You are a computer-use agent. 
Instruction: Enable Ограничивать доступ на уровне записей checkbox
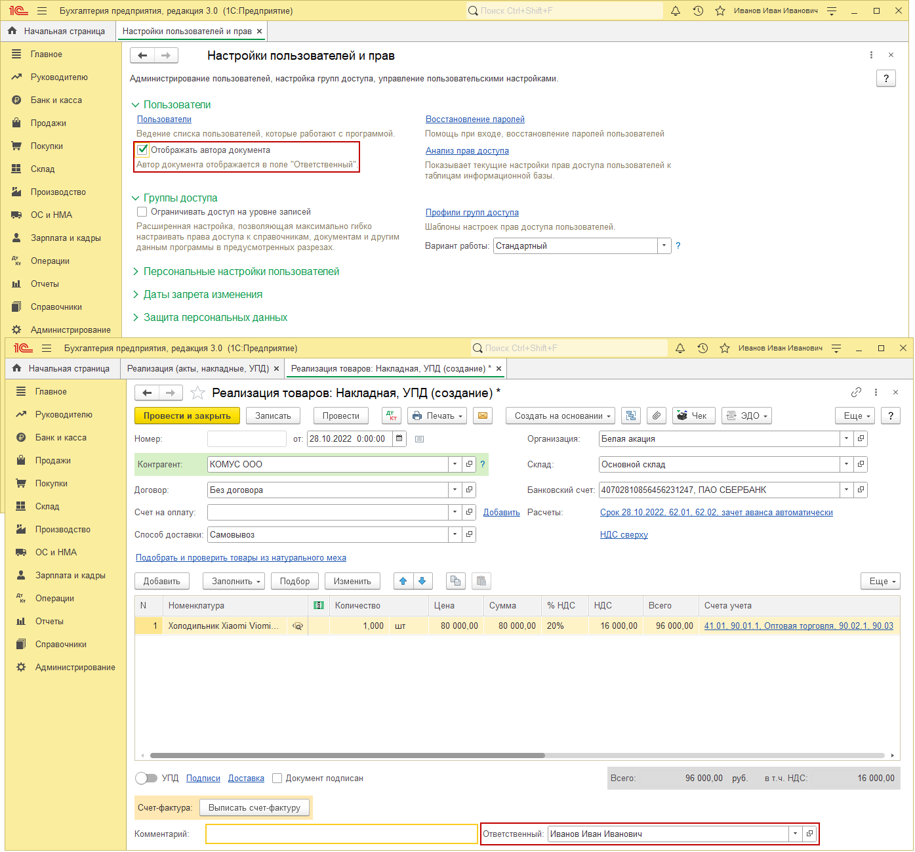142,211
